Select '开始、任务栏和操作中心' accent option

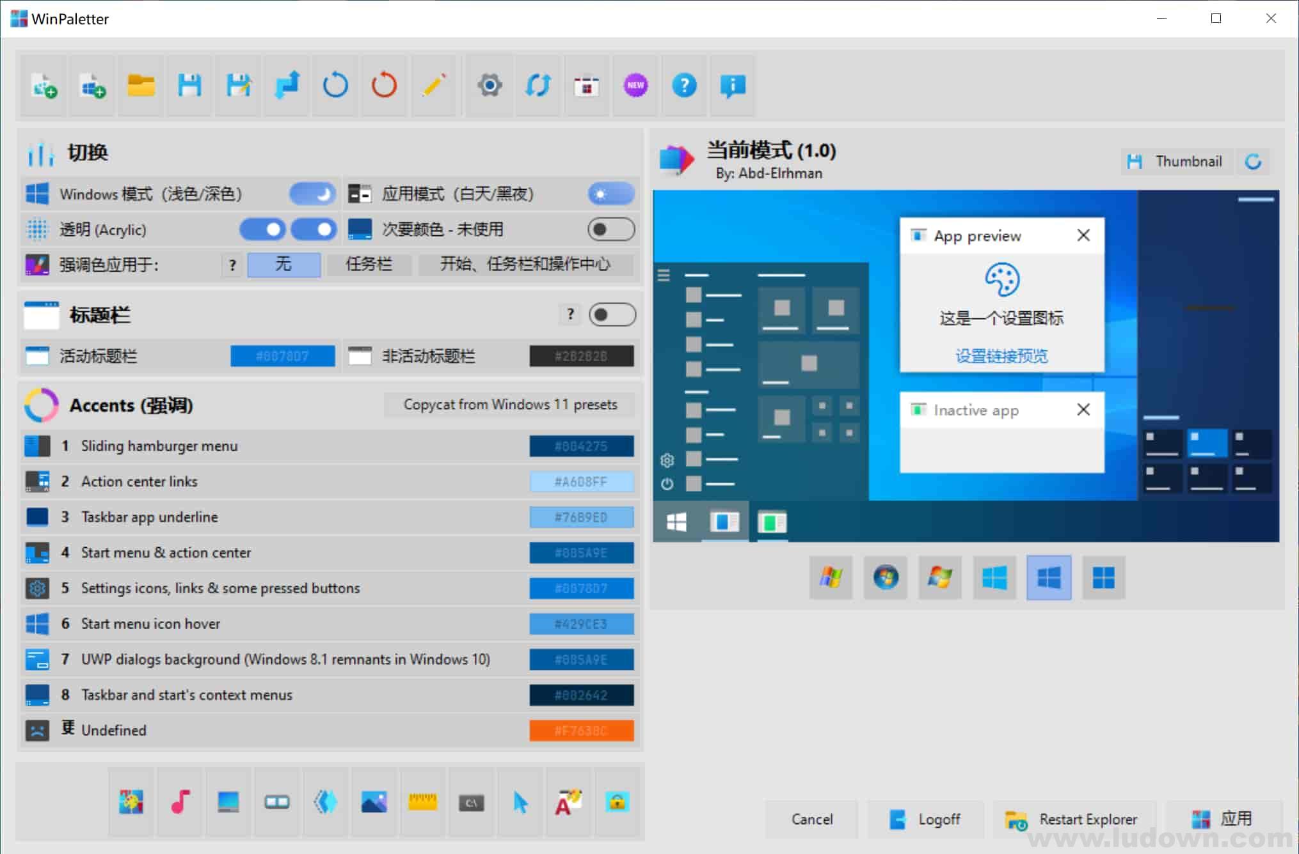coord(526,264)
